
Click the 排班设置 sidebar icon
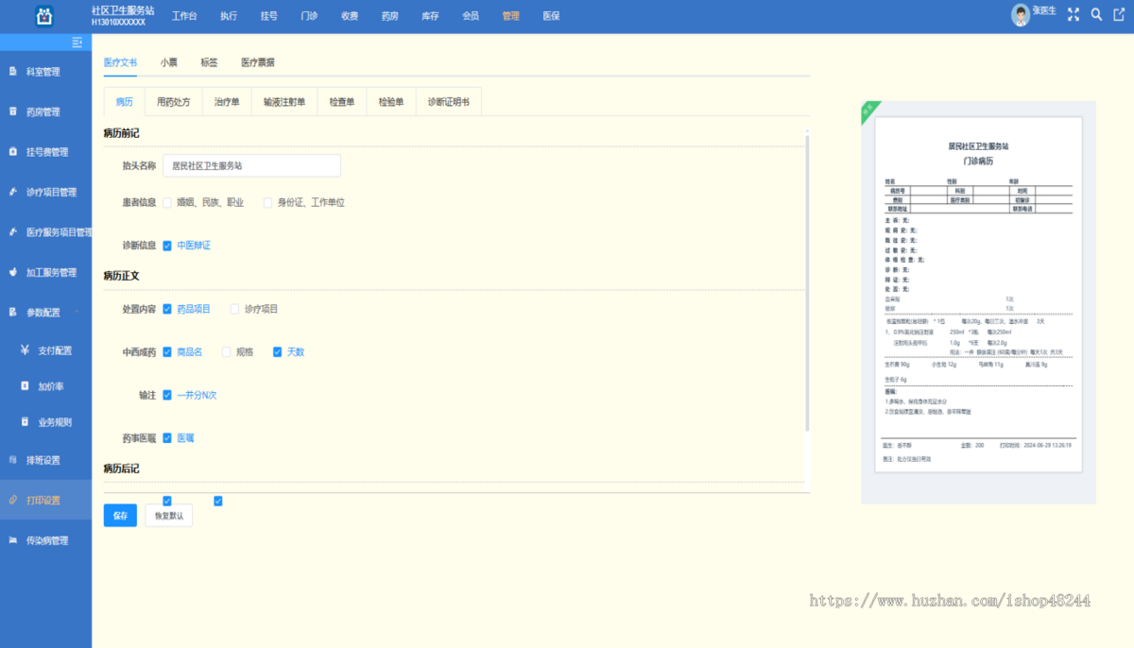[x=12, y=460]
